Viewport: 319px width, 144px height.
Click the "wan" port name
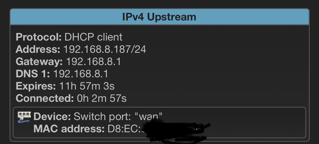(x=149, y=117)
